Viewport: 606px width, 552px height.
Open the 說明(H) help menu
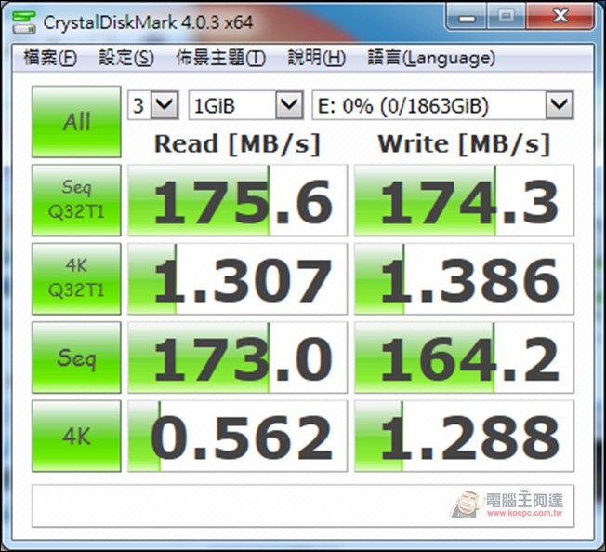[316, 58]
